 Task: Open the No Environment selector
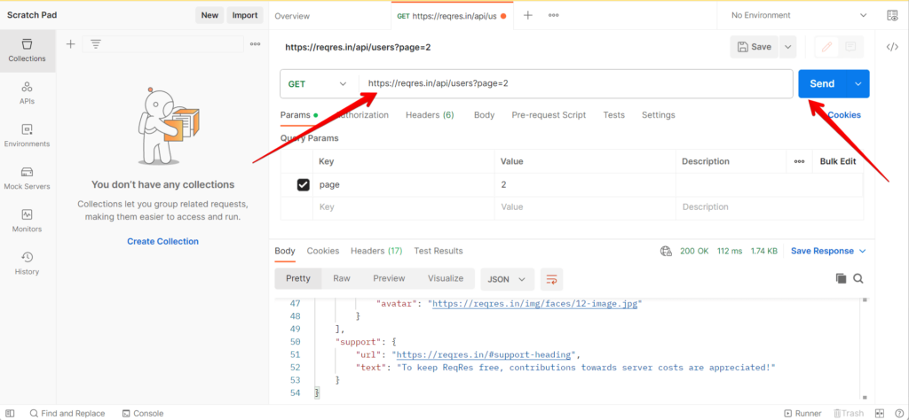(799, 16)
